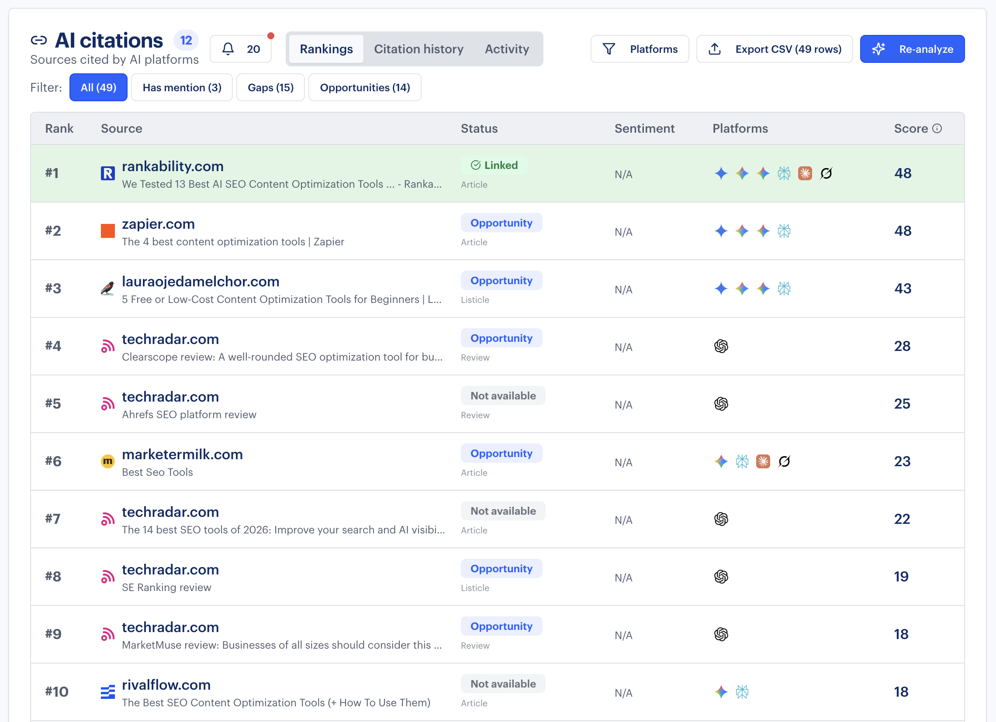Screen dimensions: 996x722
Task: Click the Perplexity icon in the rankability.com row
Action: 784,173
